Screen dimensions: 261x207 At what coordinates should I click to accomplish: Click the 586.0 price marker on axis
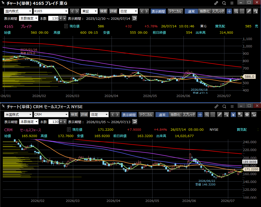tap(249, 77)
